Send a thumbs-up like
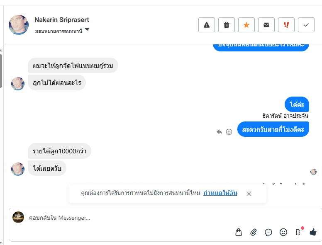 tap(313, 232)
